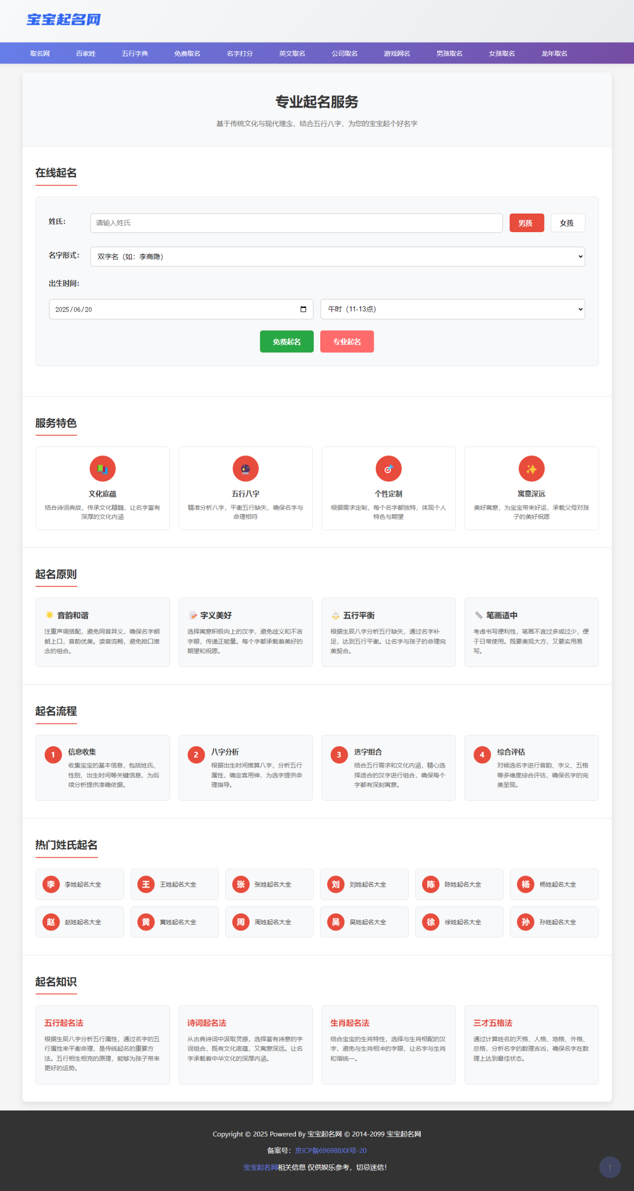Click the 专业起名 button

coord(347,342)
